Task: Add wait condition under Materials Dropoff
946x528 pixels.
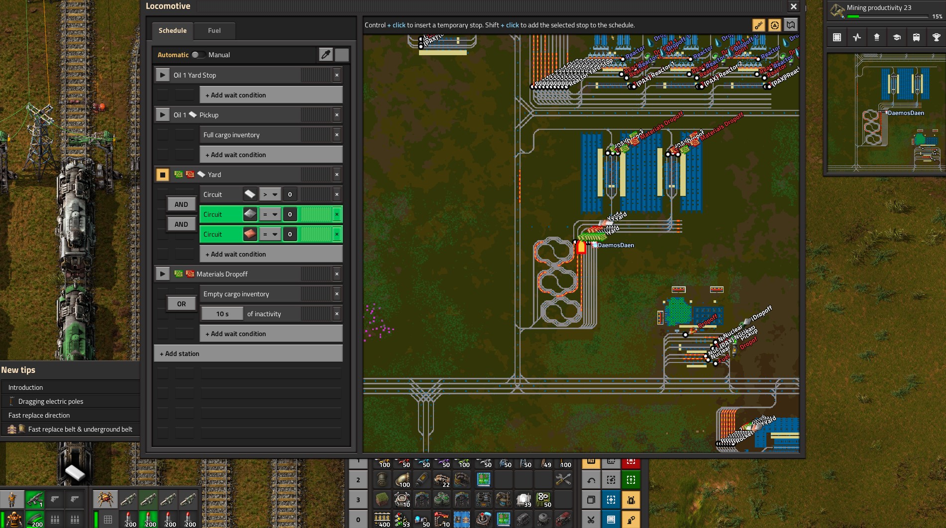Action: 271,334
